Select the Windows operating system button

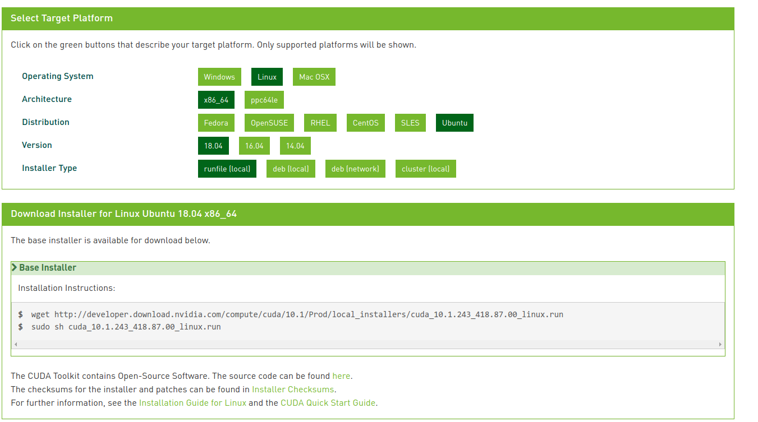click(219, 77)
